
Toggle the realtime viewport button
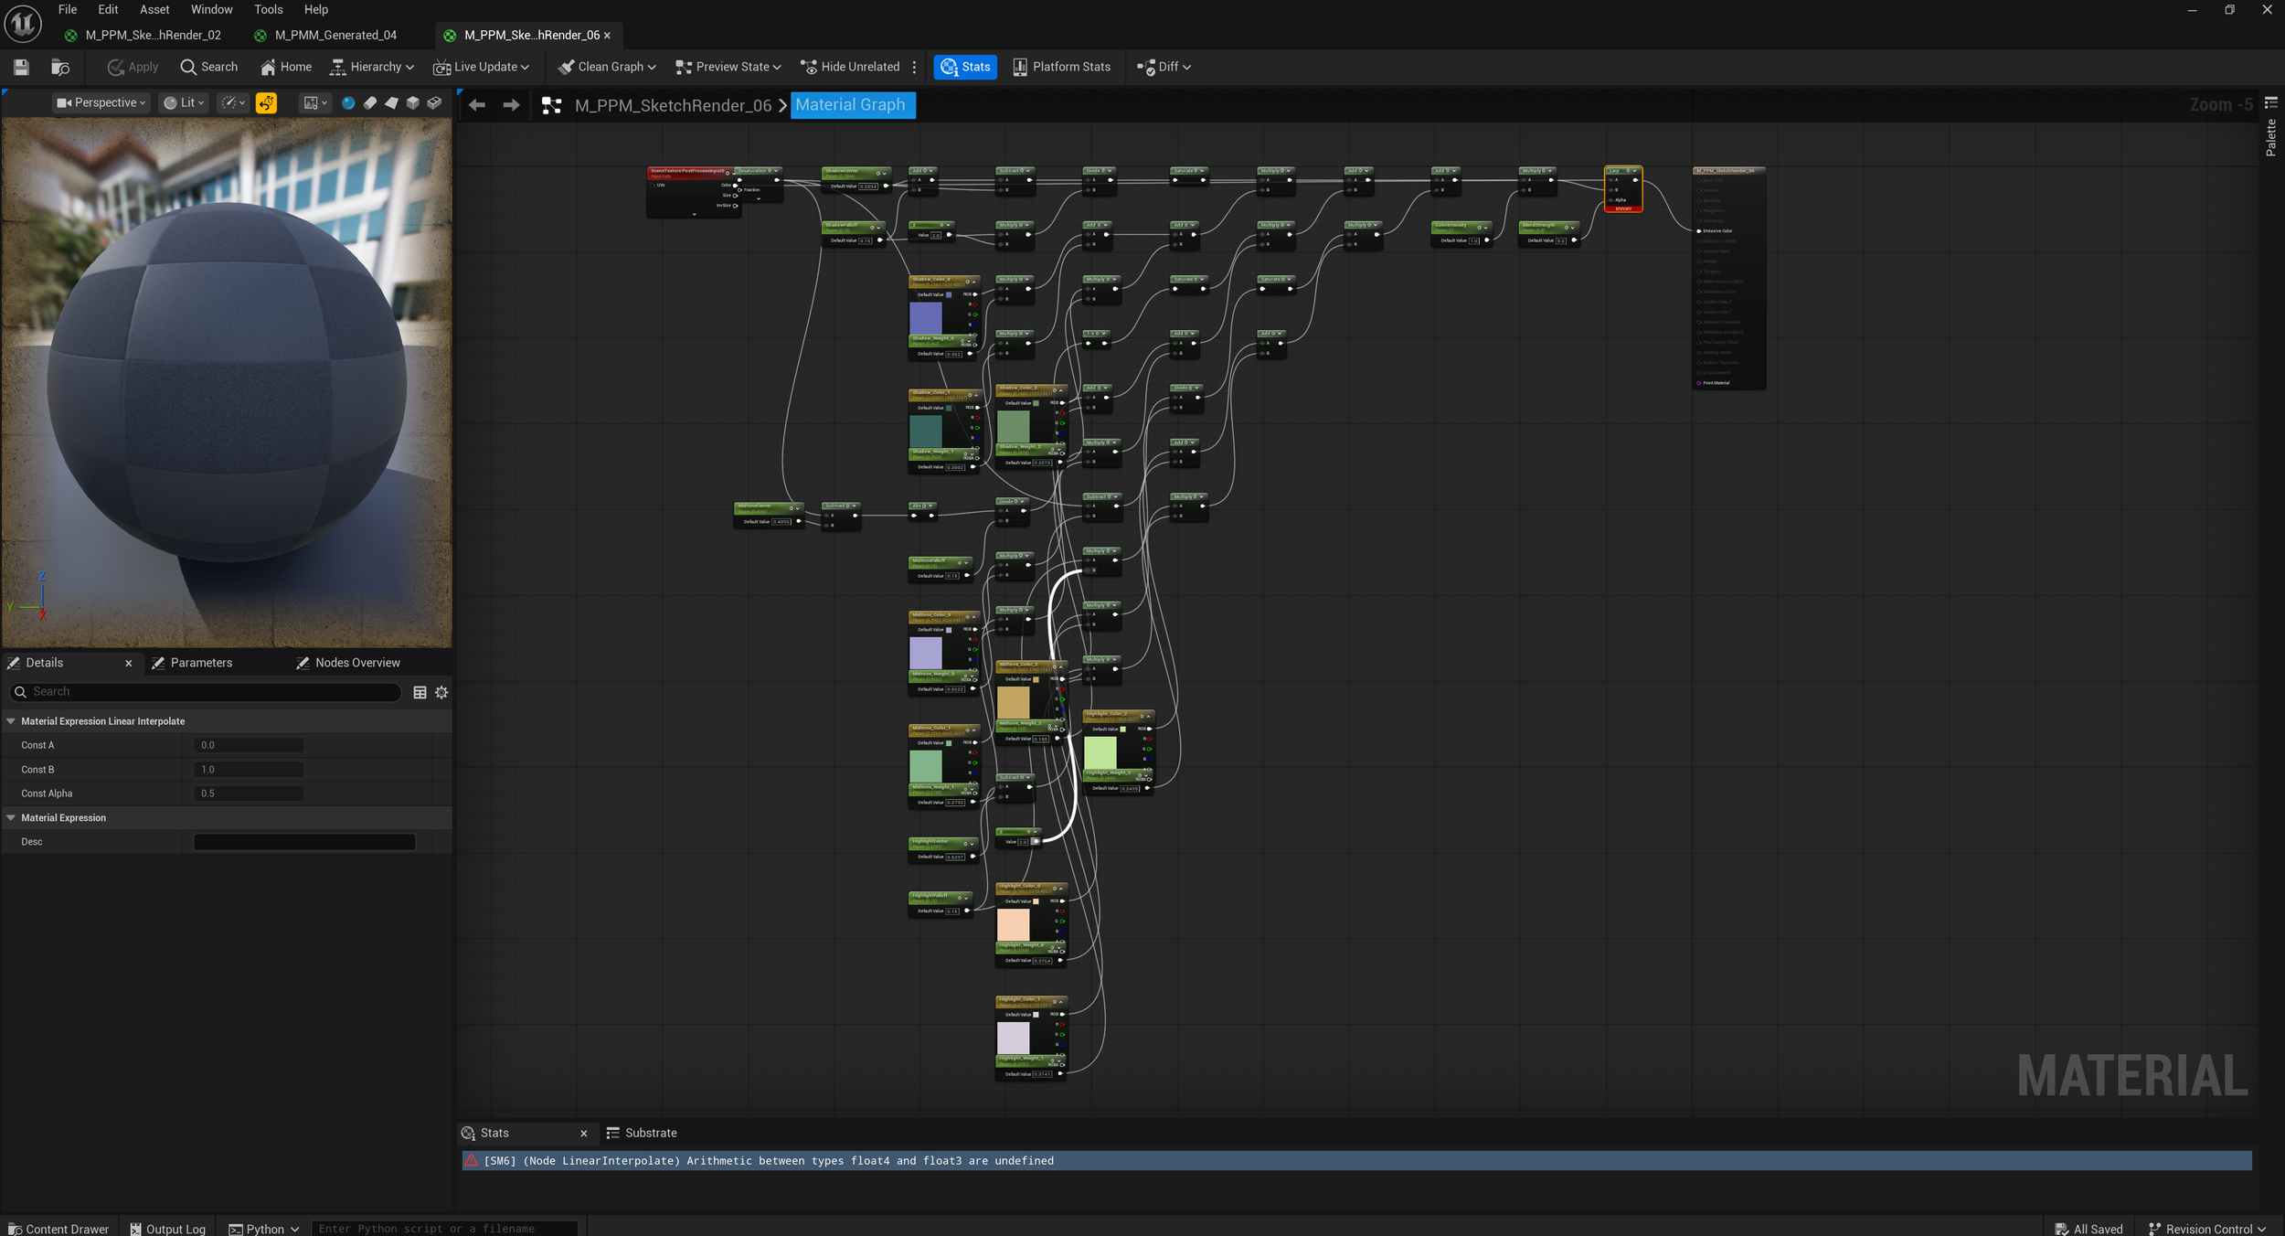coord(266,103)
